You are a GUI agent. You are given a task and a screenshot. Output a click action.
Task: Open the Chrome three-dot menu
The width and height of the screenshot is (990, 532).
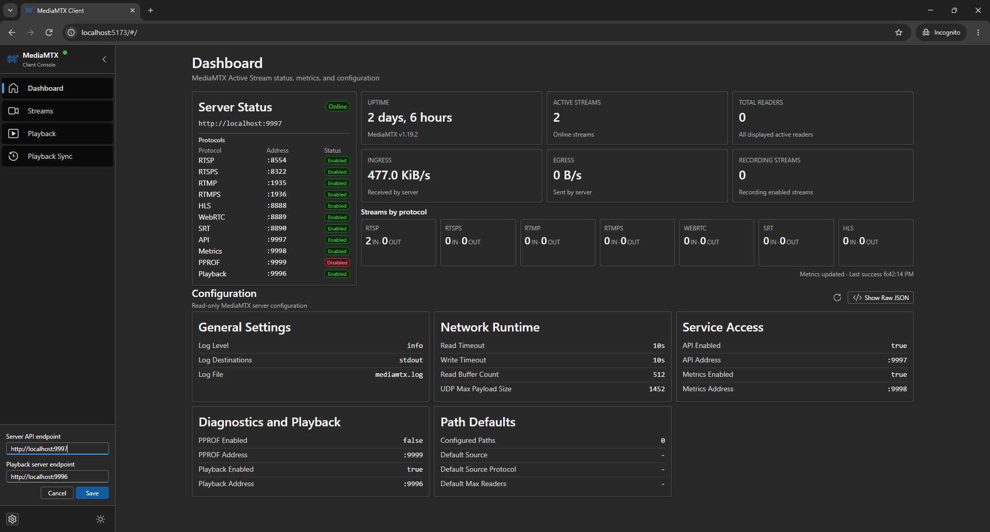coord(978,32)
